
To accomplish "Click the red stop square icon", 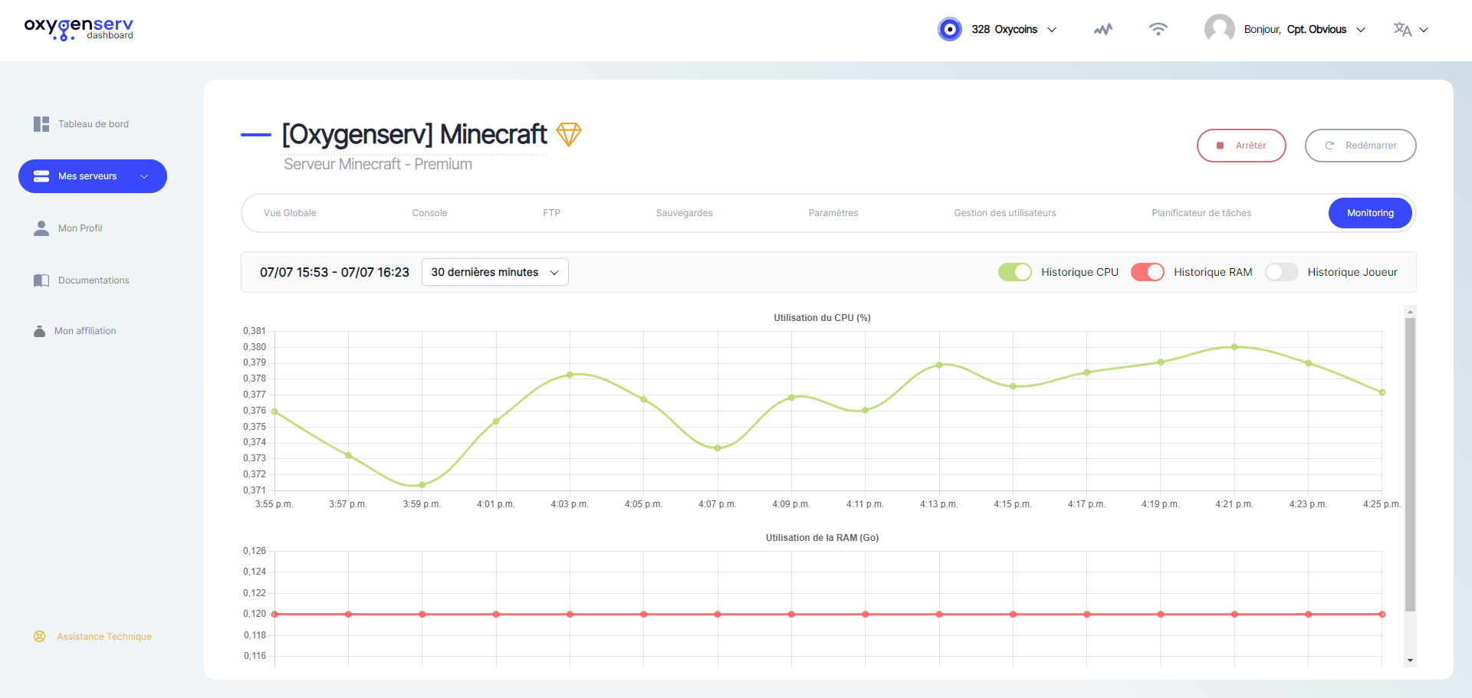I will [x=1220, y=146].
